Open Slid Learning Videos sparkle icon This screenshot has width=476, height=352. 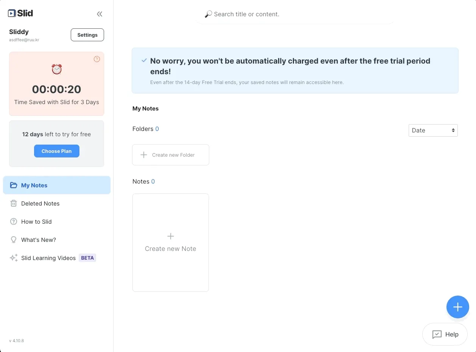pyautogui.click(x=14, y=258)
